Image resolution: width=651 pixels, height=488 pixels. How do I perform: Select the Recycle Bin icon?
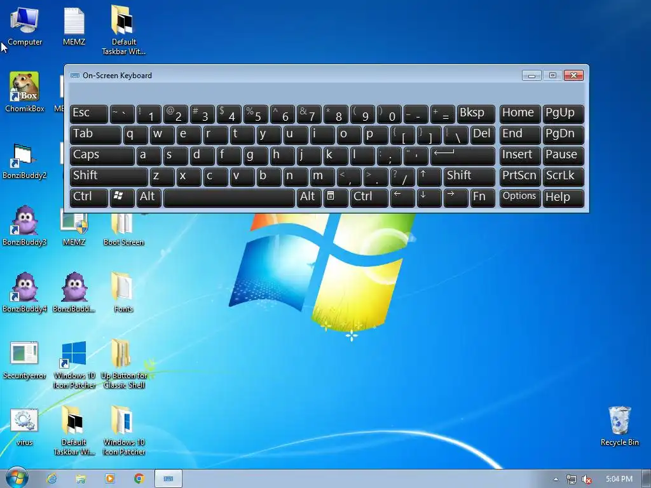tap(619, 426)
